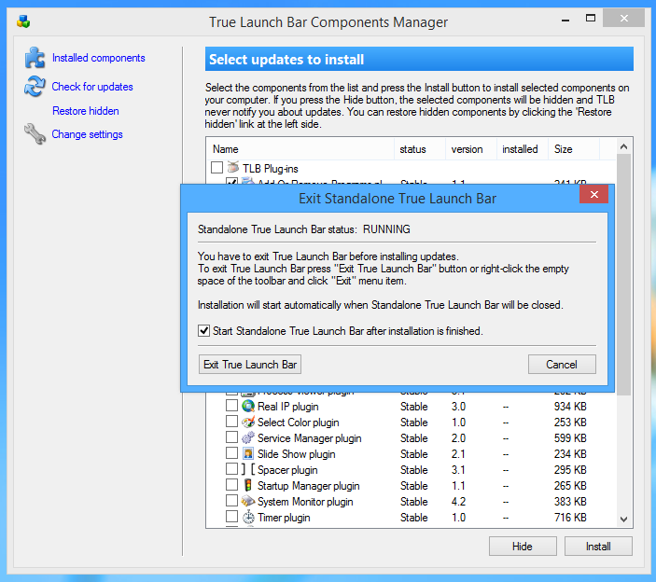Viewport: 656px width, 582px height.
Task: Close the Exit Standalone dialog
Action: (x=594, y=194)
